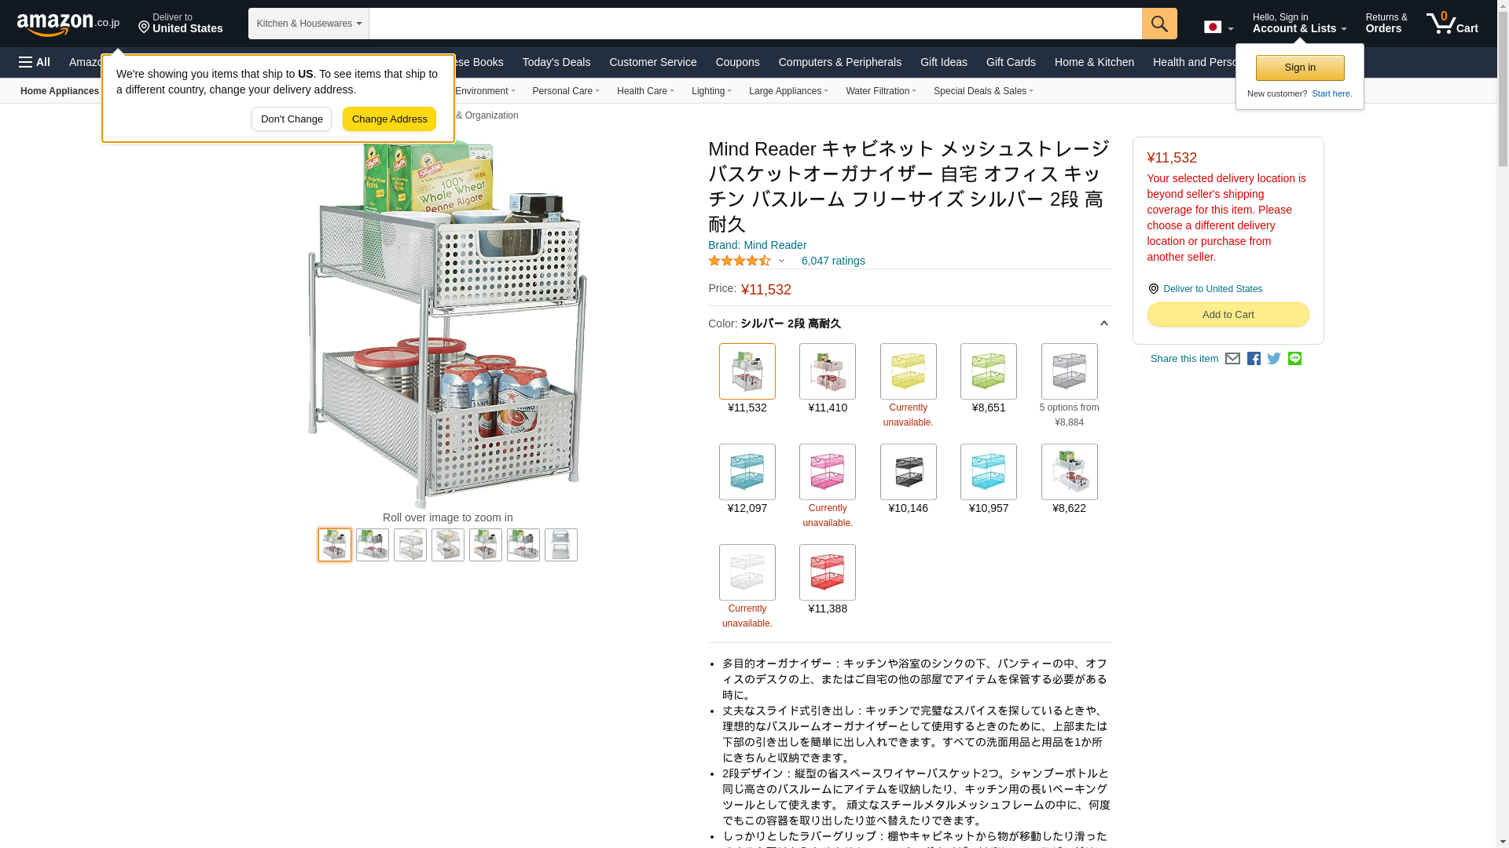The image size is (1509, 848).
Task: Click the Change Address button
Action: coord(389,119)
